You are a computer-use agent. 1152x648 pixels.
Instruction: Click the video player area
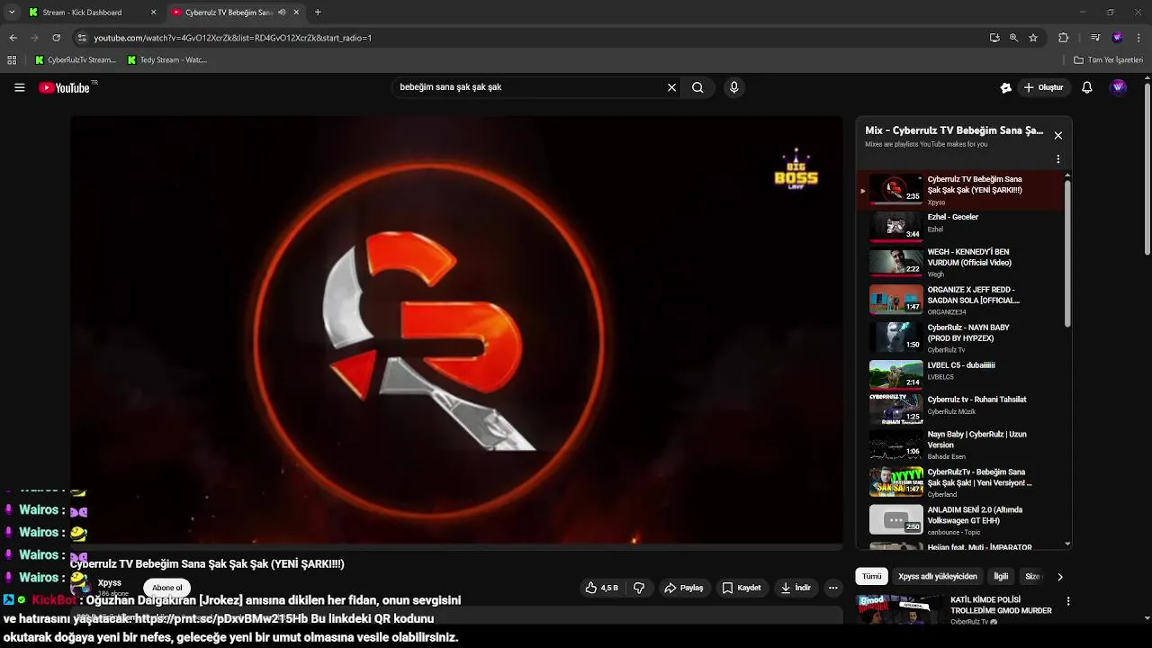tap(456, 328)
